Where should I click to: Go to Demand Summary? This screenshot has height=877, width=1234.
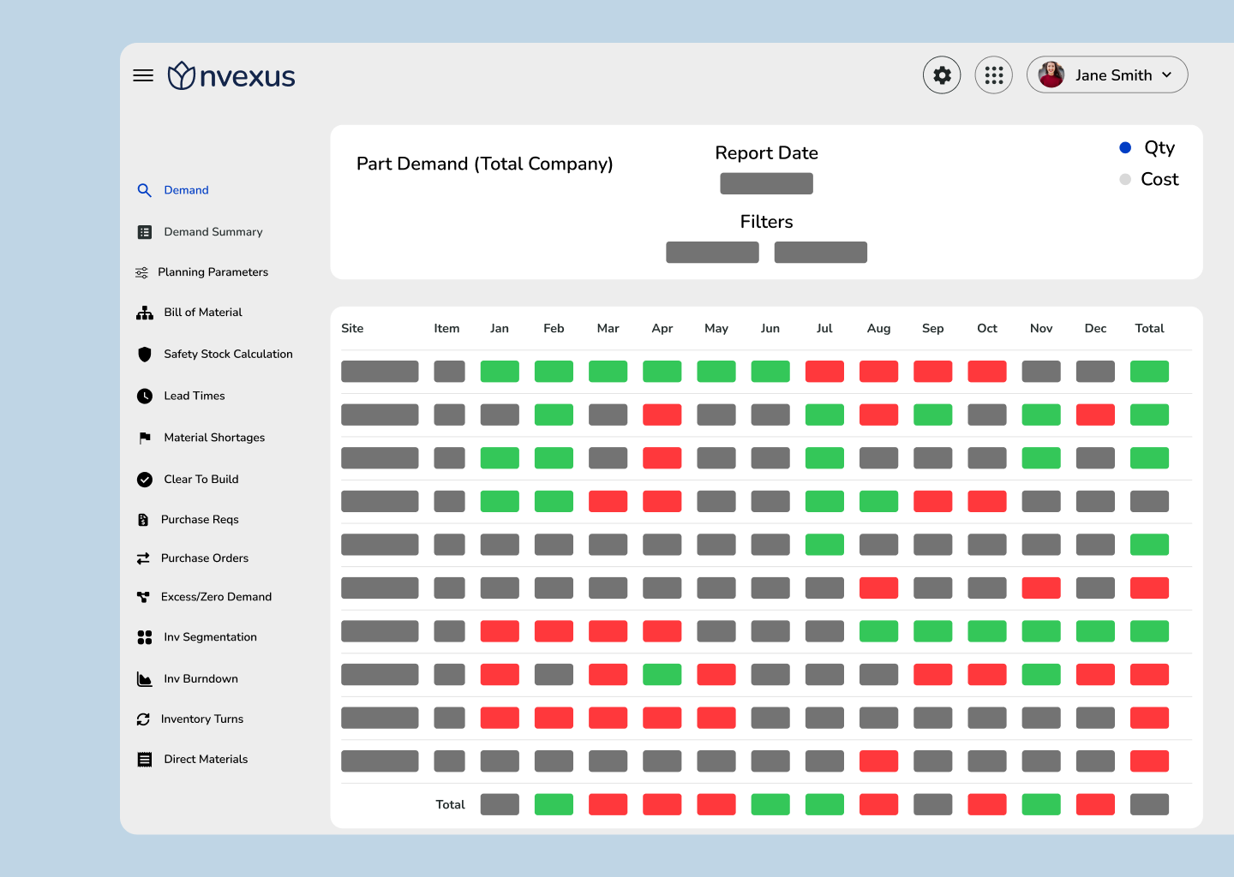(213, 232)
